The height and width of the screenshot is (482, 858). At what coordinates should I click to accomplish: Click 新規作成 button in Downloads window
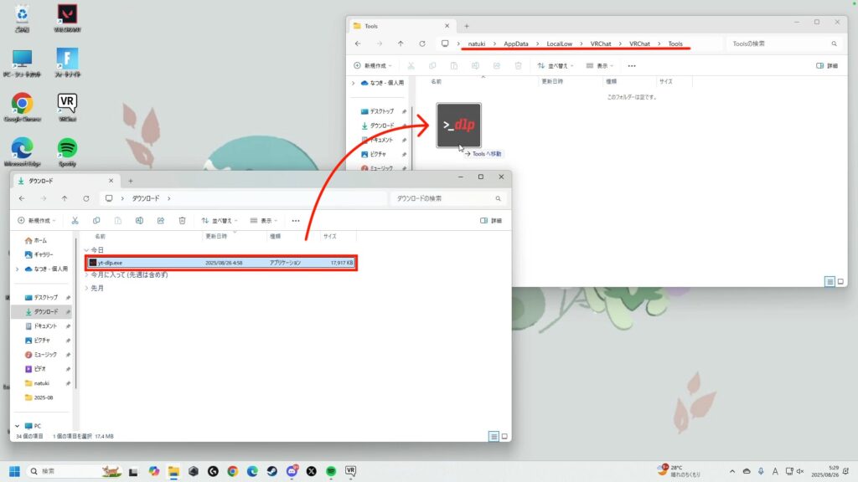37,221
